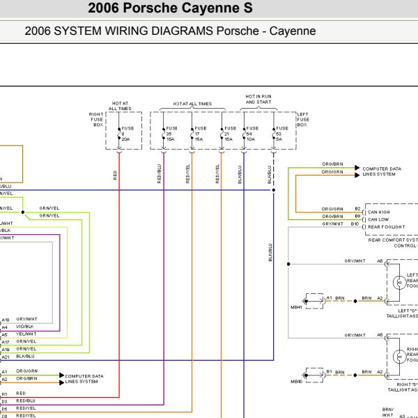The image size is (418, 418).
Task: Click the "MB40" ground point label
Action: [296, 382]
